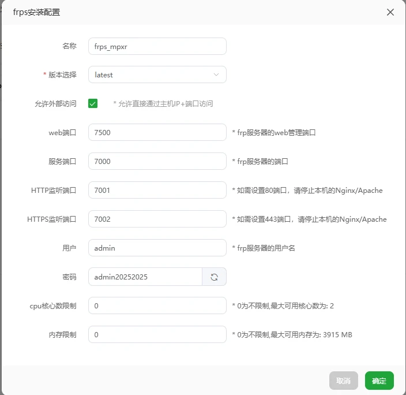Edit the web端口 field 7500
The image size is (406, 395).
157,132
